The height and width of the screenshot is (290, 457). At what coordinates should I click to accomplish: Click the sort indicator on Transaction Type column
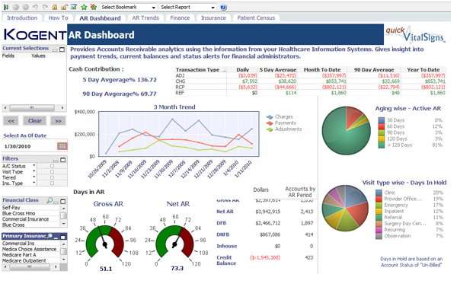[x=224, y=70]
